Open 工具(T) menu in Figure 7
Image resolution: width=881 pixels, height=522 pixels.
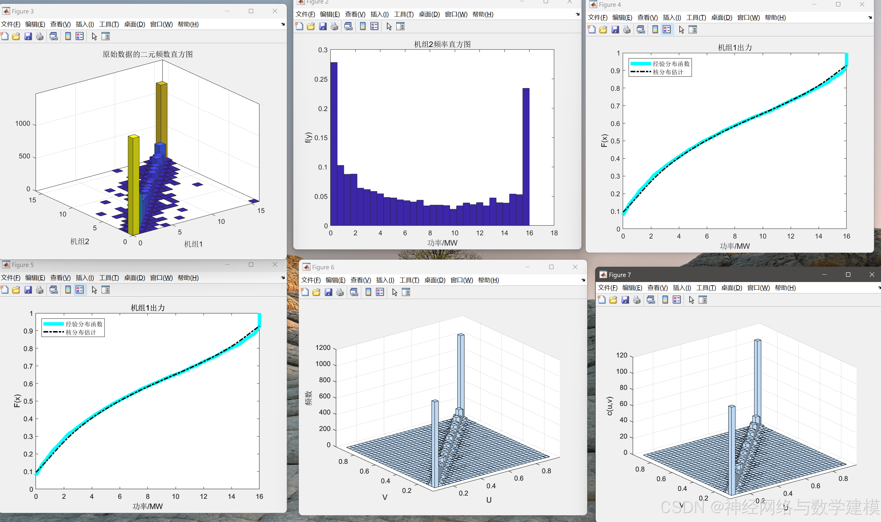tap(706, 288)
